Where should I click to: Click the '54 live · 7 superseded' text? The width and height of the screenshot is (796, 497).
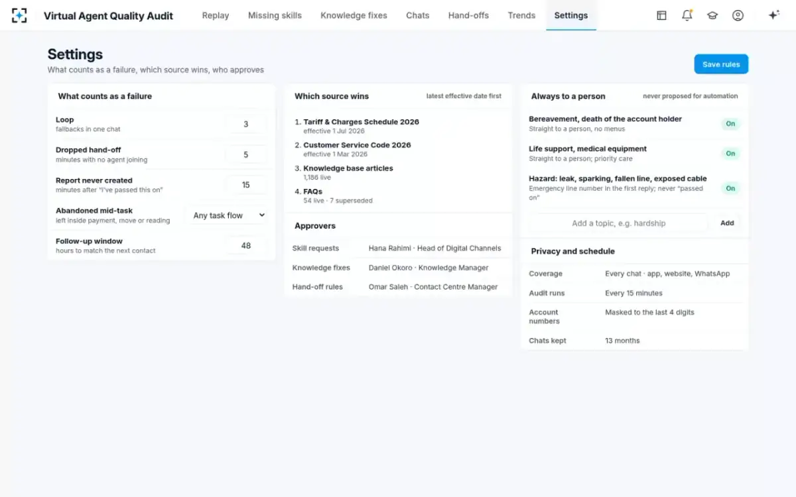[338, 200]
